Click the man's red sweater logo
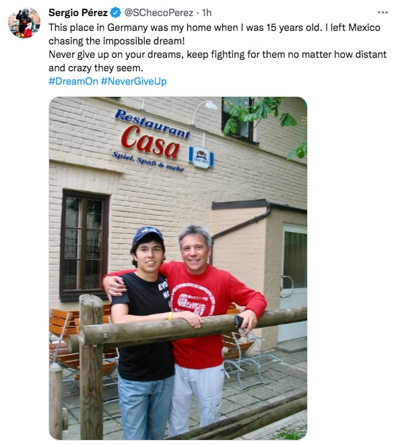Image resolution: width=398 pixels, height=446 pixels. click(193, 299)
